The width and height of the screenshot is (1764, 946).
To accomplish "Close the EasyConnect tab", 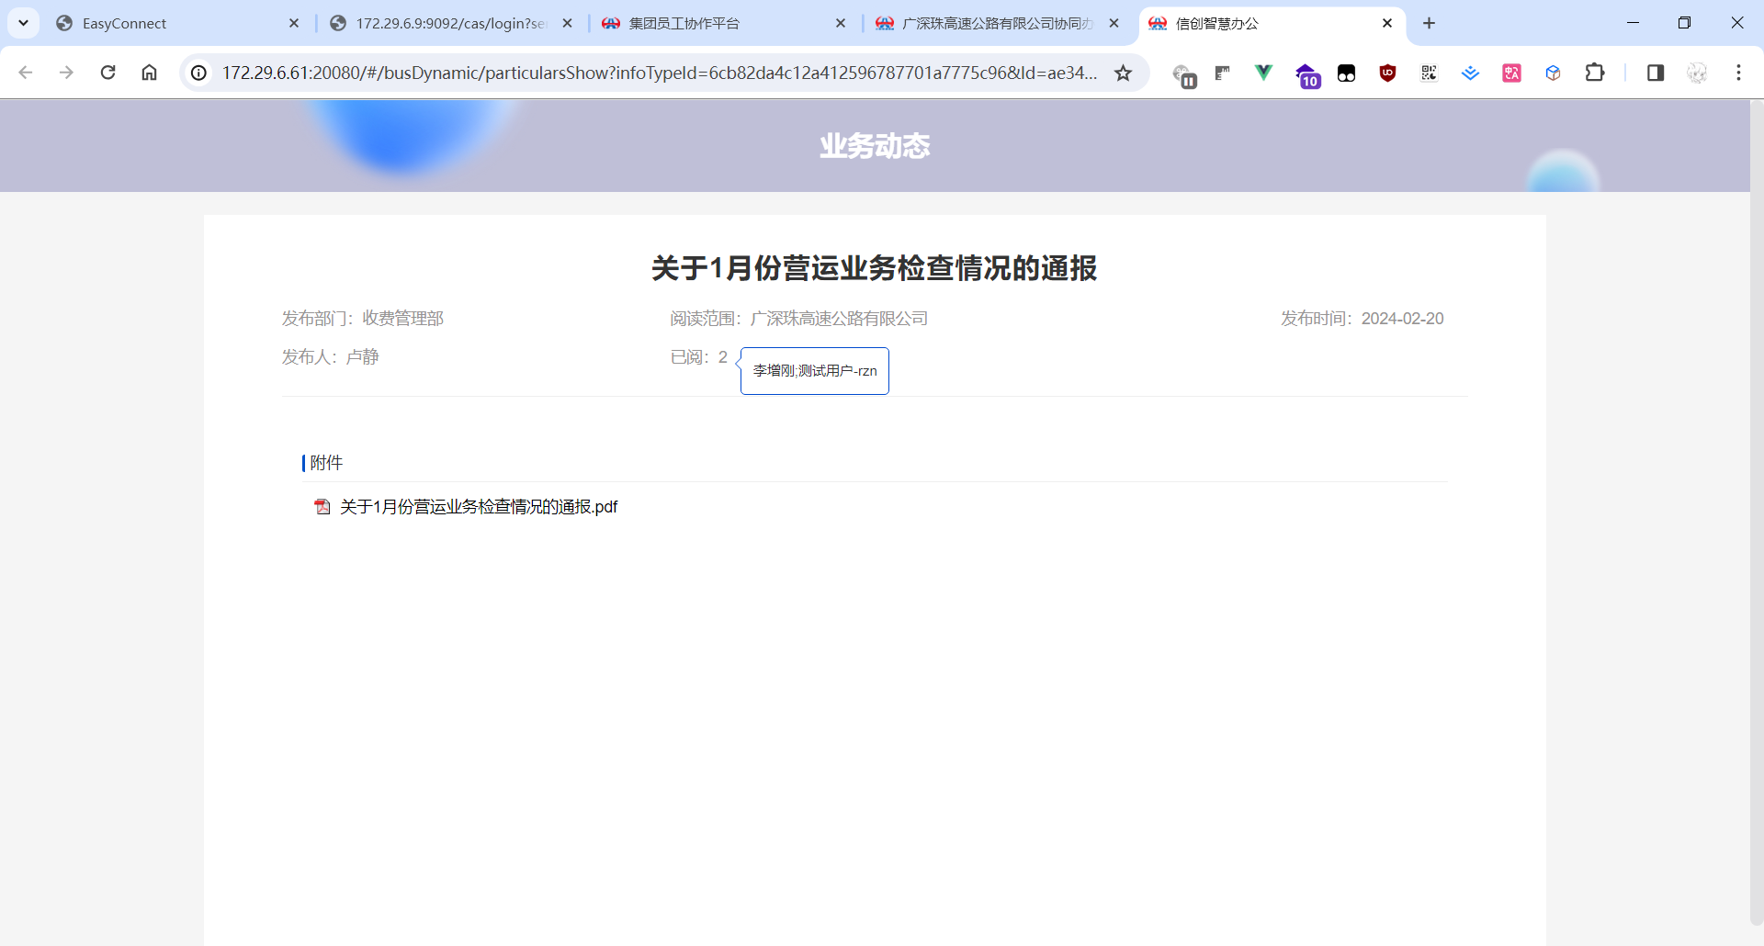I will click(x=294, y=24).
